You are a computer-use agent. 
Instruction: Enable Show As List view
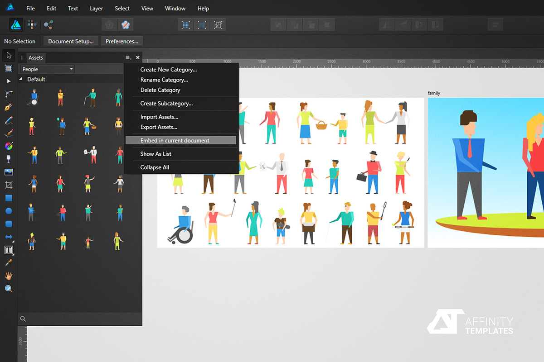[x=155, y=153]
